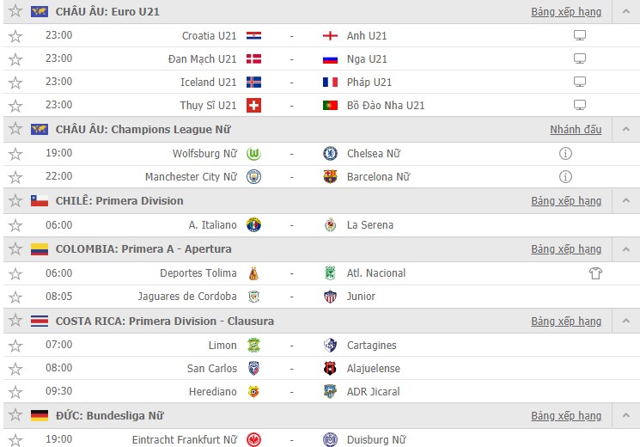Click the TV broadcast icon for Croatia U21 match
Screen dimensions: 640x447
click(580, 35)
